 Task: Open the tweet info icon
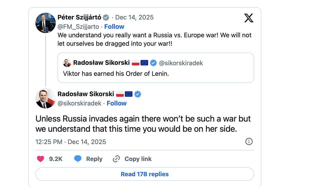click(x=249, y=141)
